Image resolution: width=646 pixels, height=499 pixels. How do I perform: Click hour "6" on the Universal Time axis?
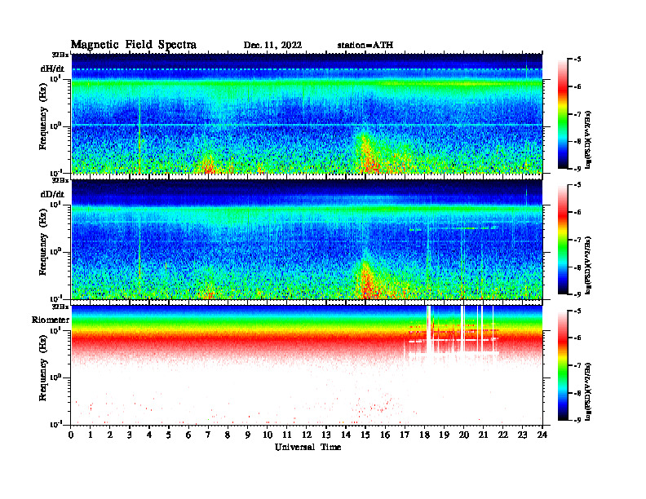188,435
